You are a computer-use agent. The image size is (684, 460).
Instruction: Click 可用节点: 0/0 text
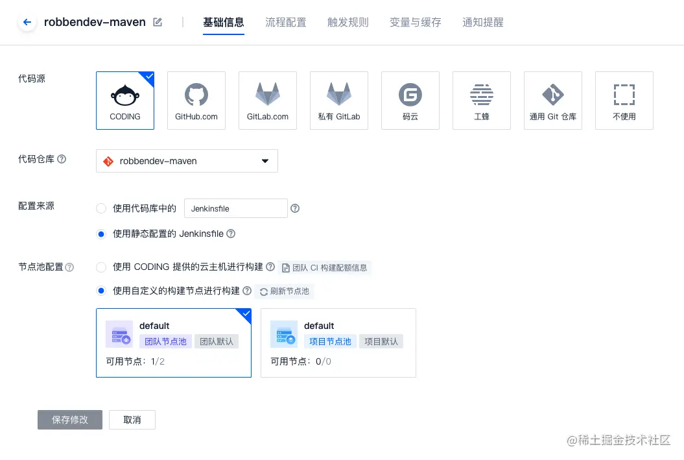tap(301, 361)
